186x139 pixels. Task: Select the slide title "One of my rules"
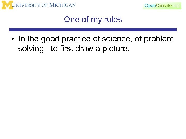[x=93, y=20]
